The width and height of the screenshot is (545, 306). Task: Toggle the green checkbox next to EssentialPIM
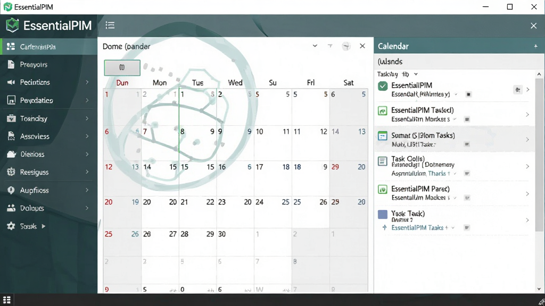[x=382, y=86]
